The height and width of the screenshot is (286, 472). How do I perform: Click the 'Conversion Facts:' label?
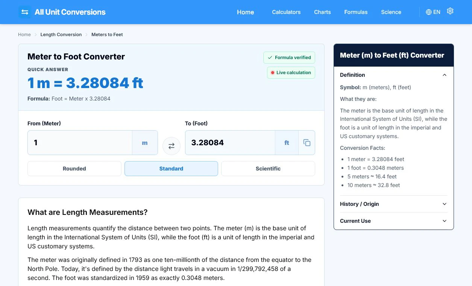click(x=363, y=148)
